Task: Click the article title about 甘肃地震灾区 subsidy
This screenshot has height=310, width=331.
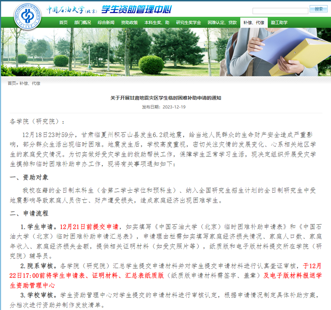Action: click(166, 98)
